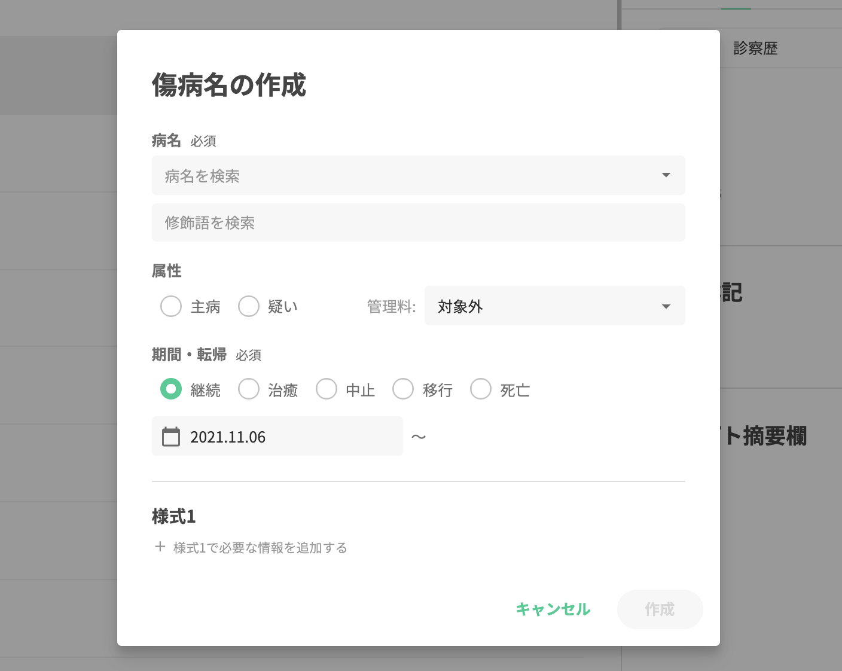Image resolution: width=842 pixels, height=671 pixels.
Task: Select the 継続 radio button
Action: click(171, 389)
